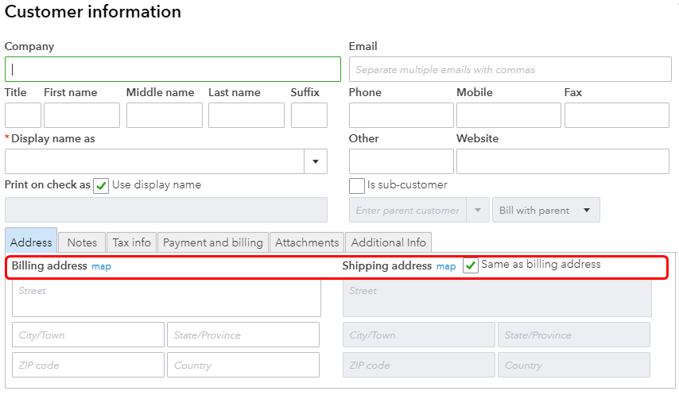Click the billing Street address box
This screenshot has width=679, height=395.
pos(166,298)
